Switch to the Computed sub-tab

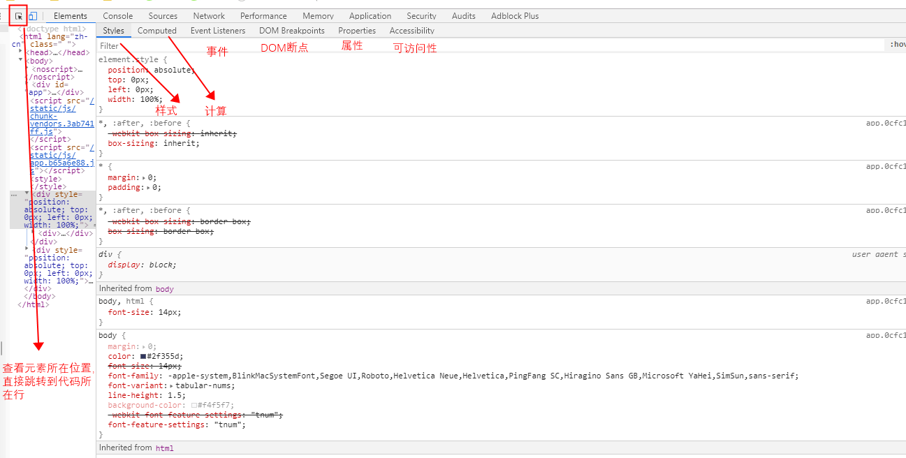click(157, 31)
